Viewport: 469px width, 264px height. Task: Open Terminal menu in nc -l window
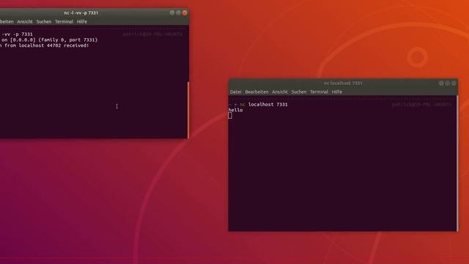(x=64, y=21)
